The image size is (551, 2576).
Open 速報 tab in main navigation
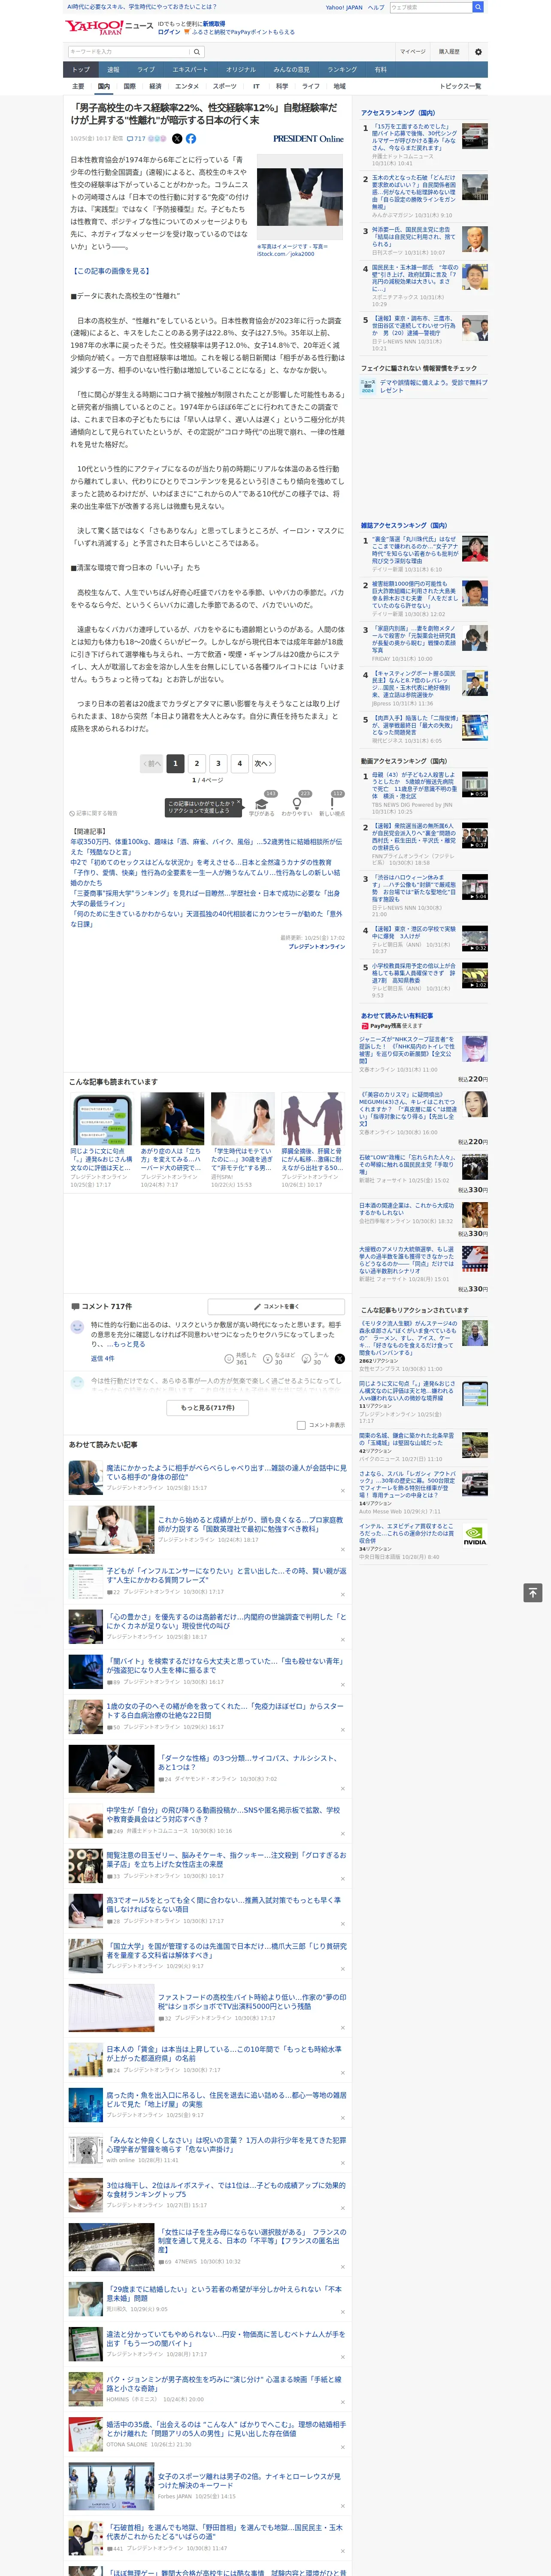tap(113, 70)
